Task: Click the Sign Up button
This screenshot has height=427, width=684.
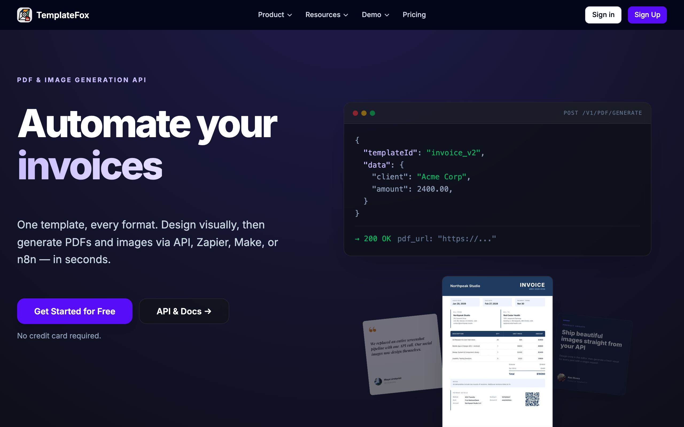Action: (x=647, y=15)
